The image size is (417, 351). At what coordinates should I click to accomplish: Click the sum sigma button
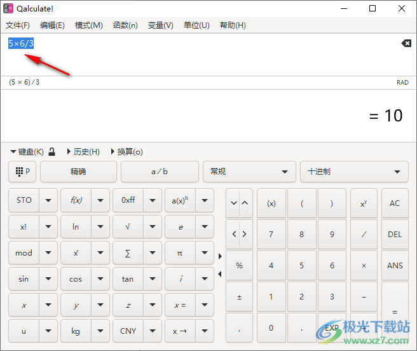click(x=128, y=253)
